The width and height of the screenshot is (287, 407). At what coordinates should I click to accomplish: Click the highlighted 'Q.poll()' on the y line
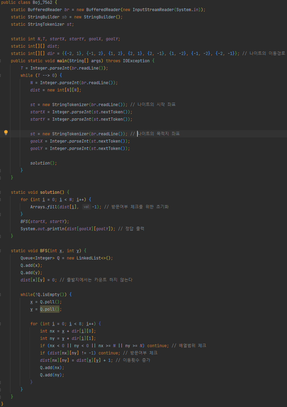[x=49, y=309]
